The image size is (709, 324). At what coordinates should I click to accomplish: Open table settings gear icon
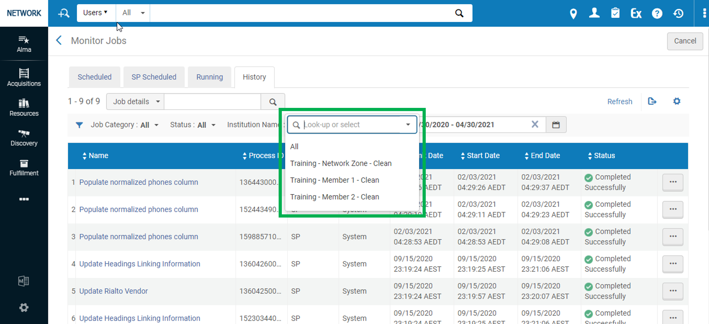point(677,101)
